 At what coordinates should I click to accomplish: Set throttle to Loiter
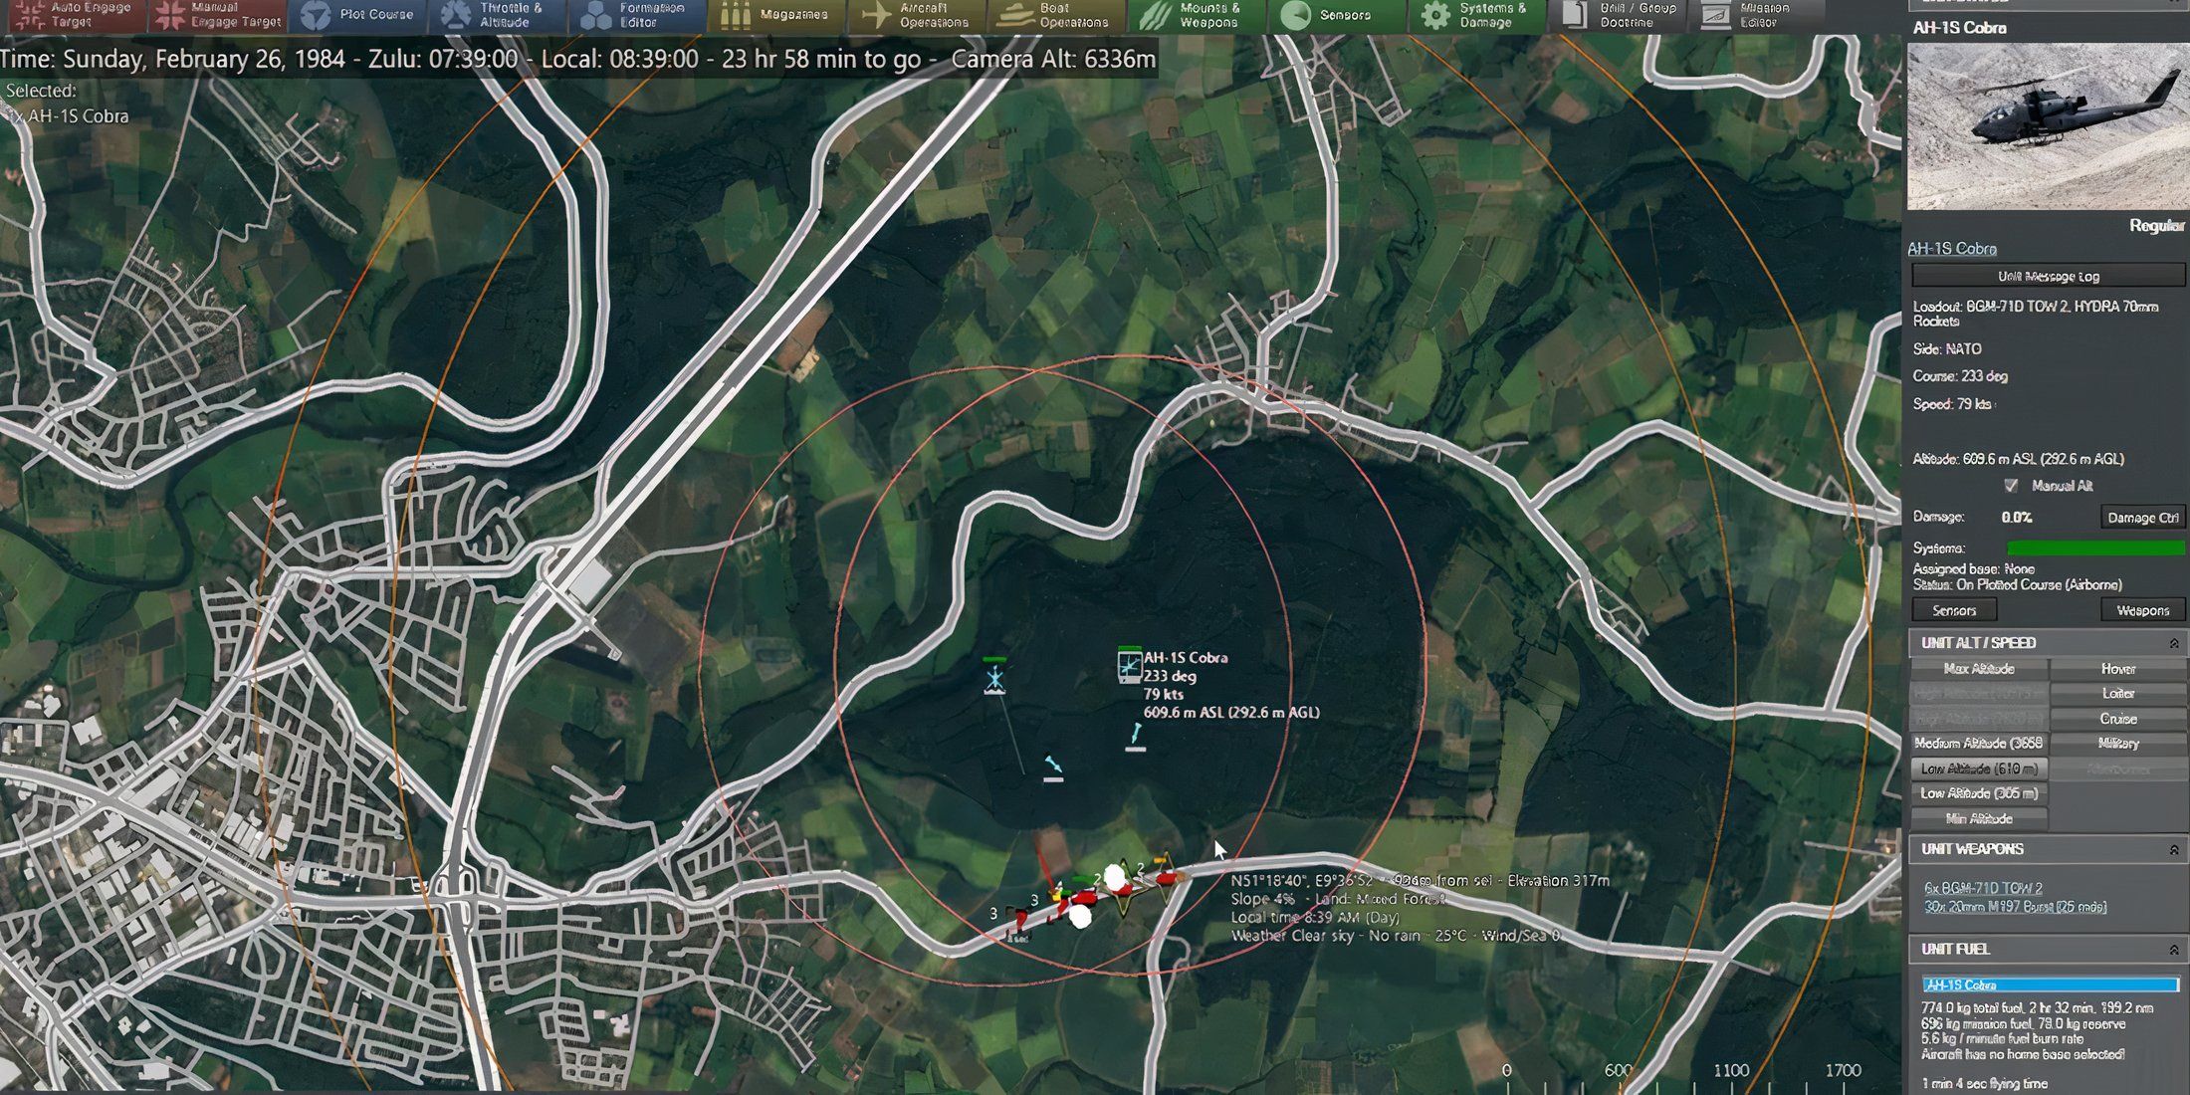click(2117, 694)
